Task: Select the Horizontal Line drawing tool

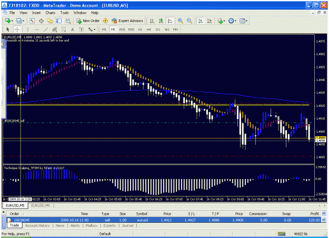Action: click(37, 29)
